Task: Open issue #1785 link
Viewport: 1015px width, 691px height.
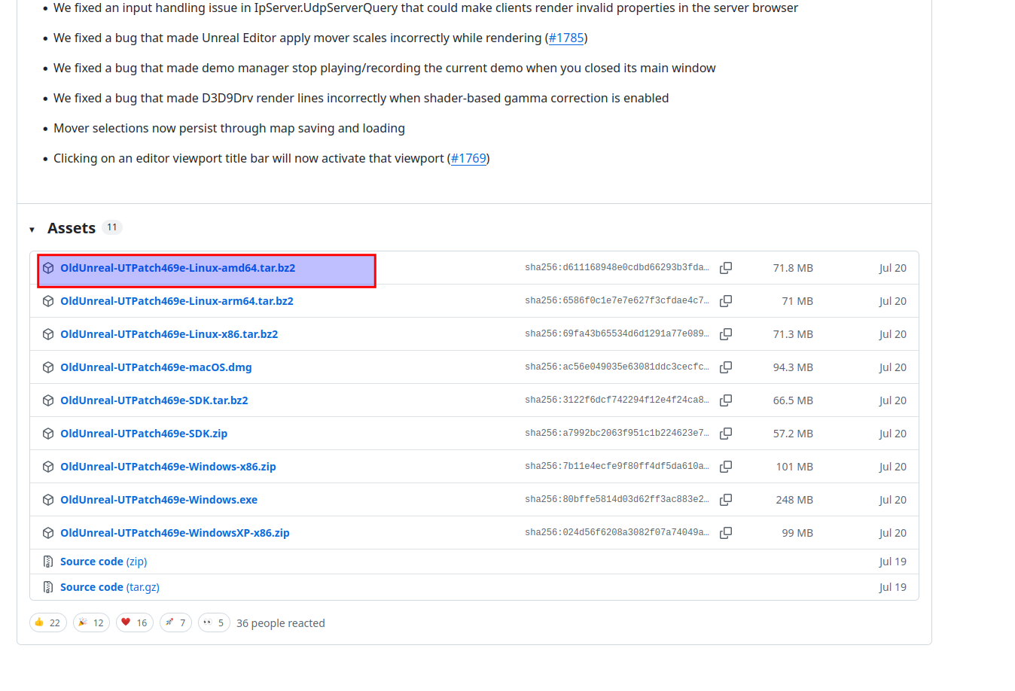Action: pyautogui.click(x=566, y=38)
